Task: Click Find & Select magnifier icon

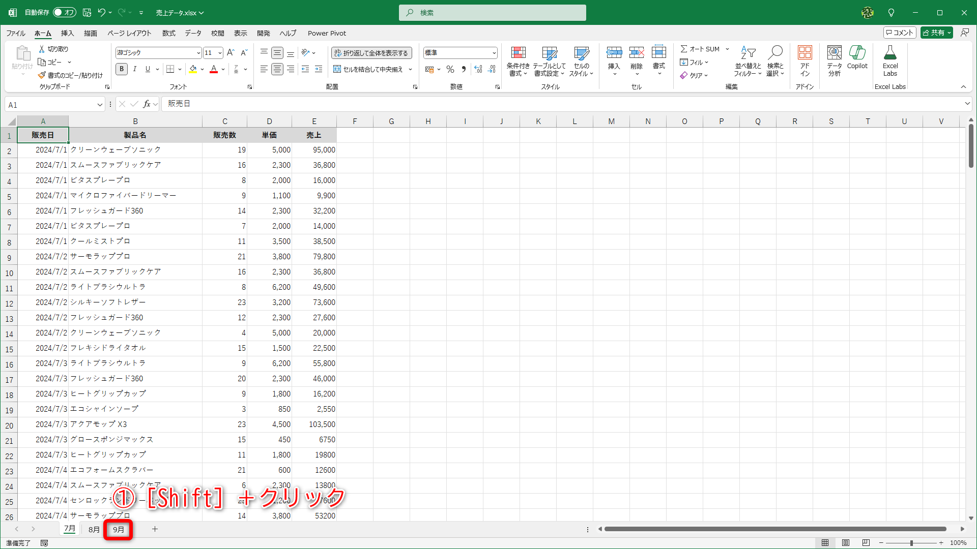Action: tap(775, 53)
